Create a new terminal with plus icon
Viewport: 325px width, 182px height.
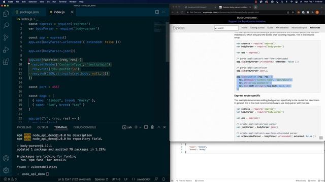click(136, 127)
